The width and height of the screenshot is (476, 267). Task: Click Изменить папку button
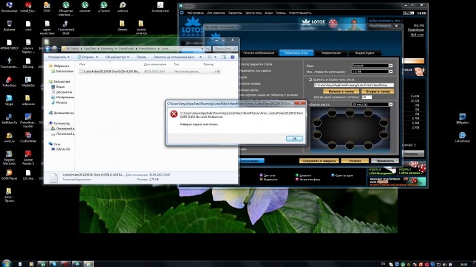tap(341, 91)
